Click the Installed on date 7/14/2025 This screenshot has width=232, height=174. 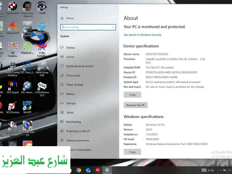(x=152, y=134)
